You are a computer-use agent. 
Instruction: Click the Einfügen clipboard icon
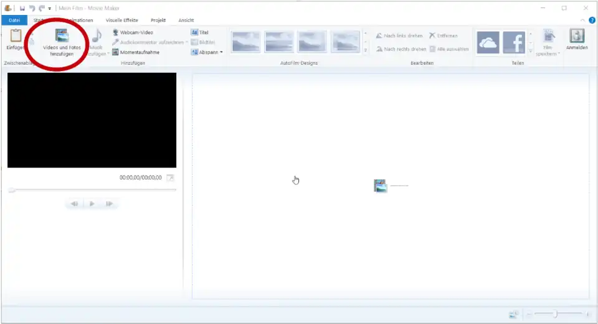coord(16,36)
